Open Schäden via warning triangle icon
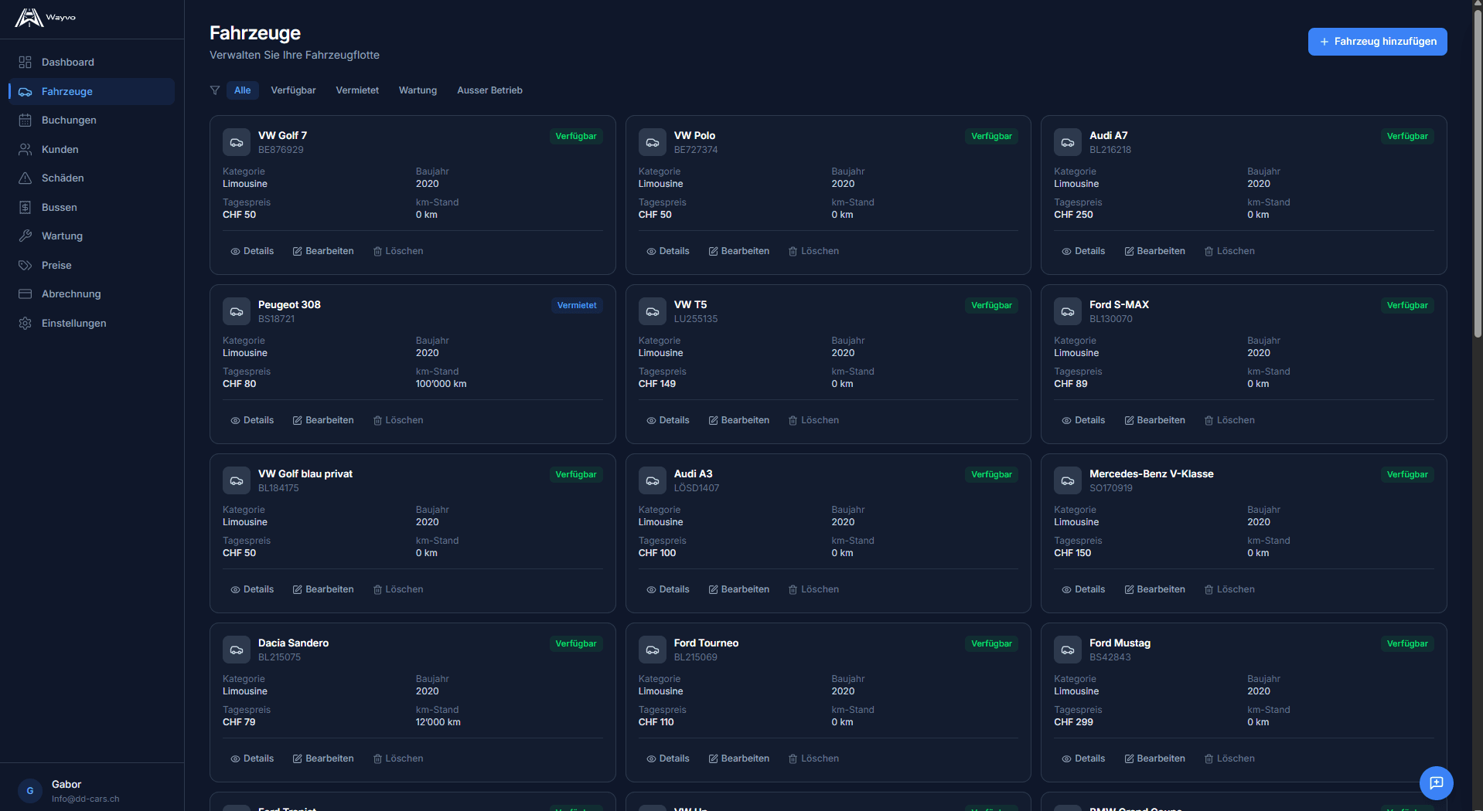This screenshot has width=1483, height=811. pos(26,178)
